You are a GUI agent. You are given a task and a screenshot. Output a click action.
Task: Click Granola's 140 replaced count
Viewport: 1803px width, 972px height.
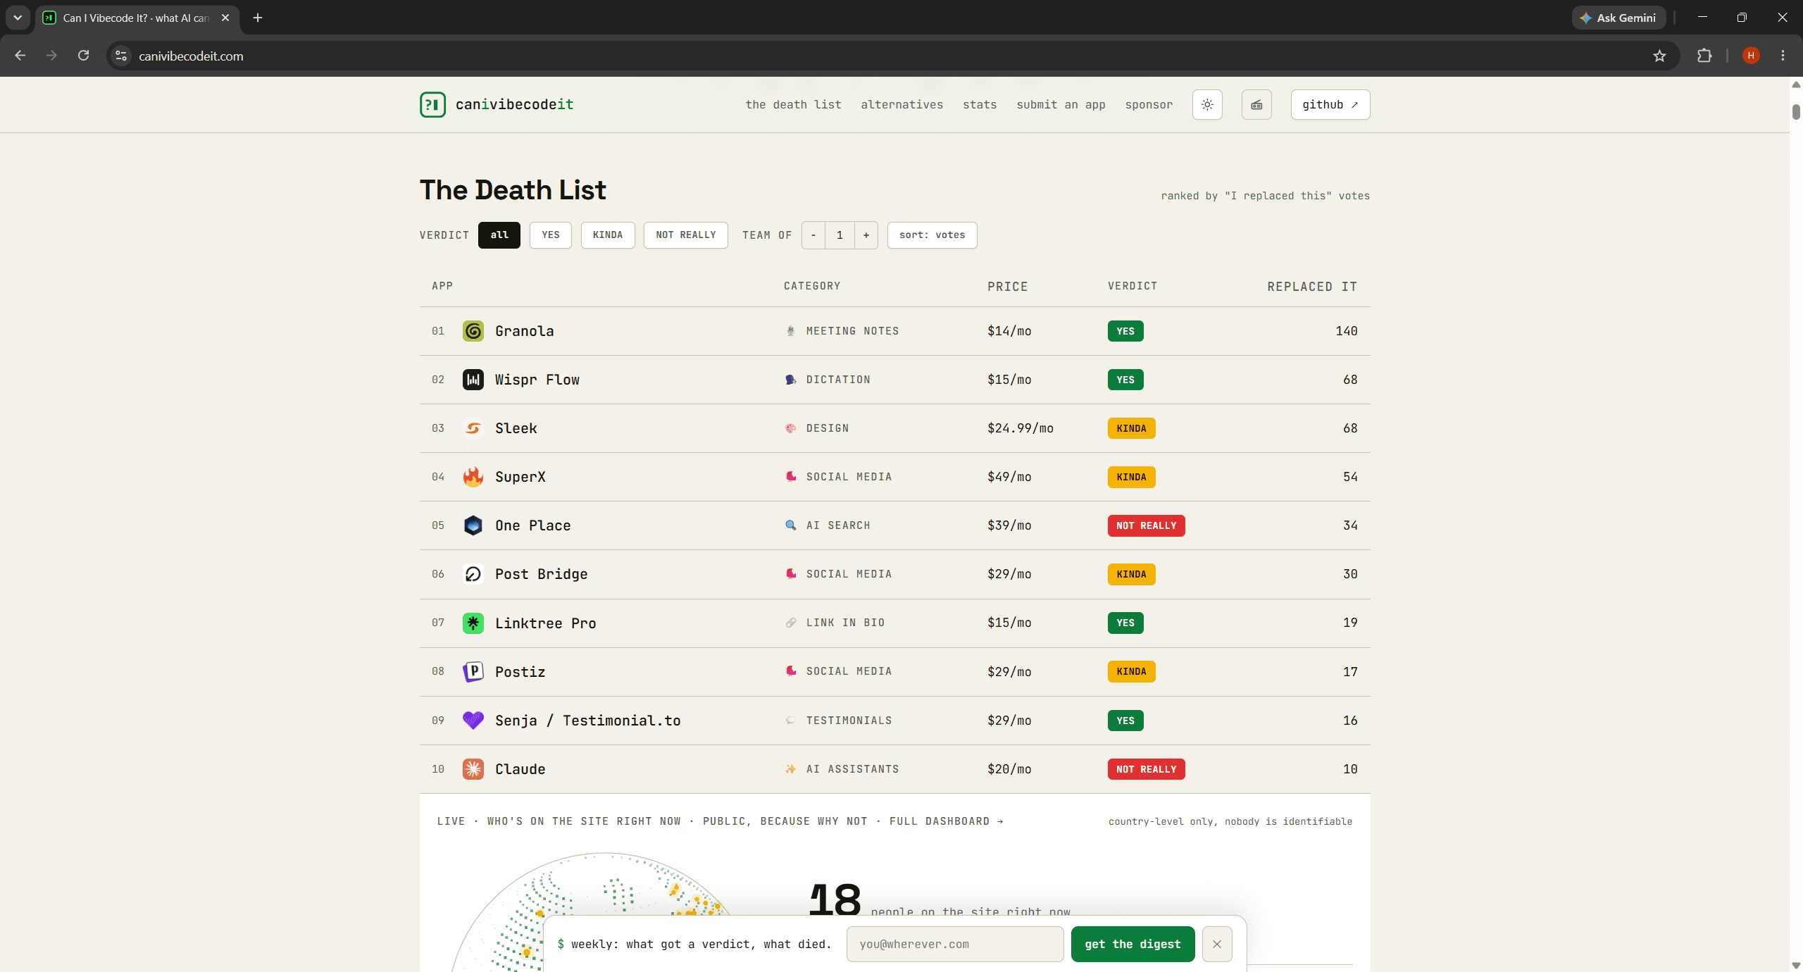[x=1346, y=331]
